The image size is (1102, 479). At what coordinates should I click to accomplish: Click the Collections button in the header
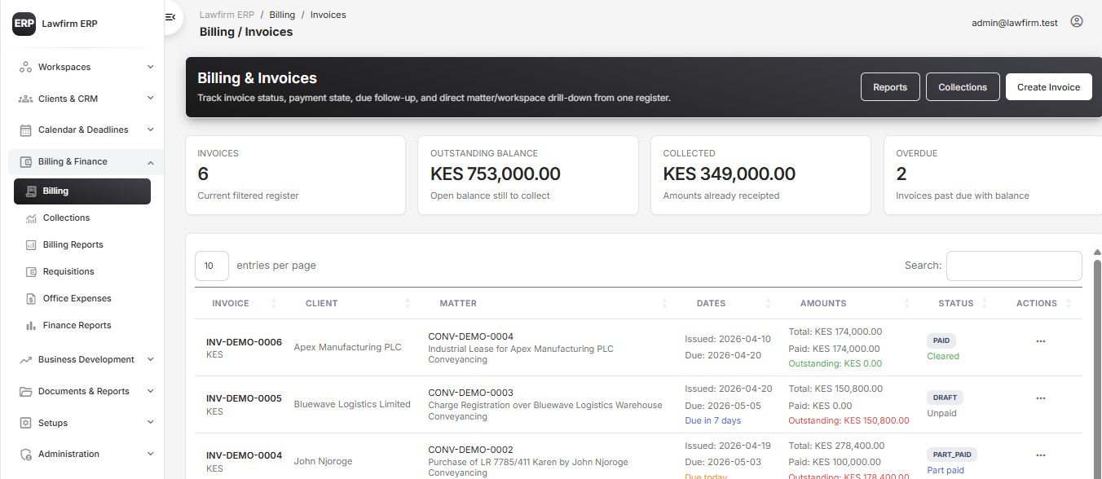963,87
